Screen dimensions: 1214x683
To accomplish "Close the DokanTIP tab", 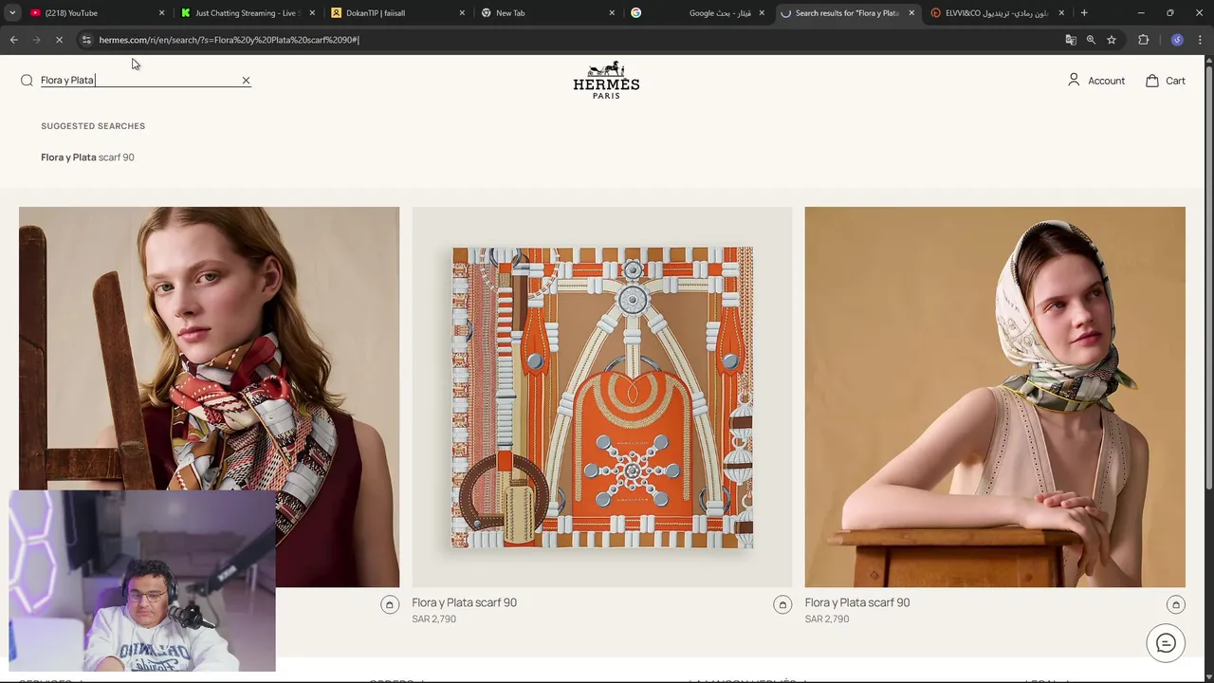I will tap(463, 13).
